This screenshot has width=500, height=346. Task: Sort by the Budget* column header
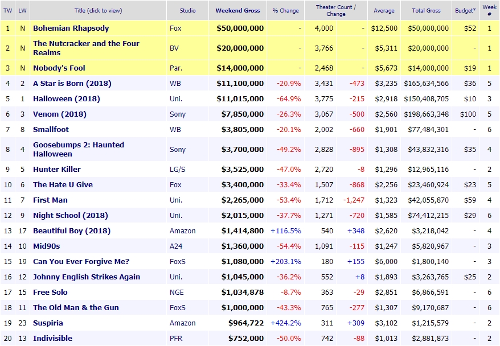point(465,10)
